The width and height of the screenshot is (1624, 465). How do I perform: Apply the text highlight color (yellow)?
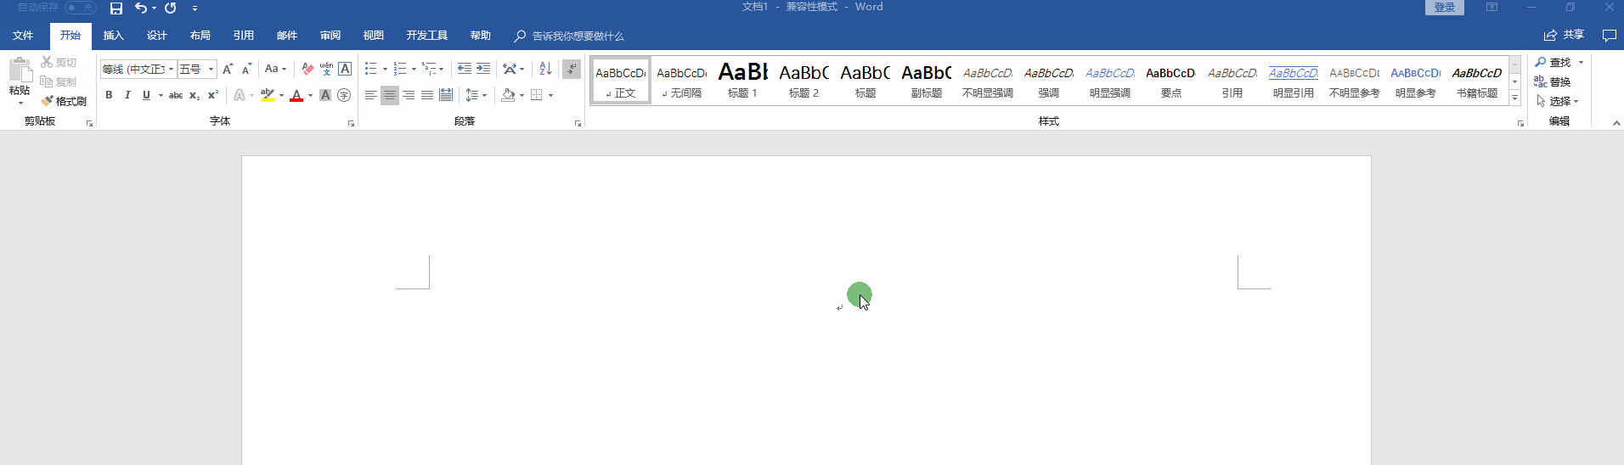click(x=268, y=95)
